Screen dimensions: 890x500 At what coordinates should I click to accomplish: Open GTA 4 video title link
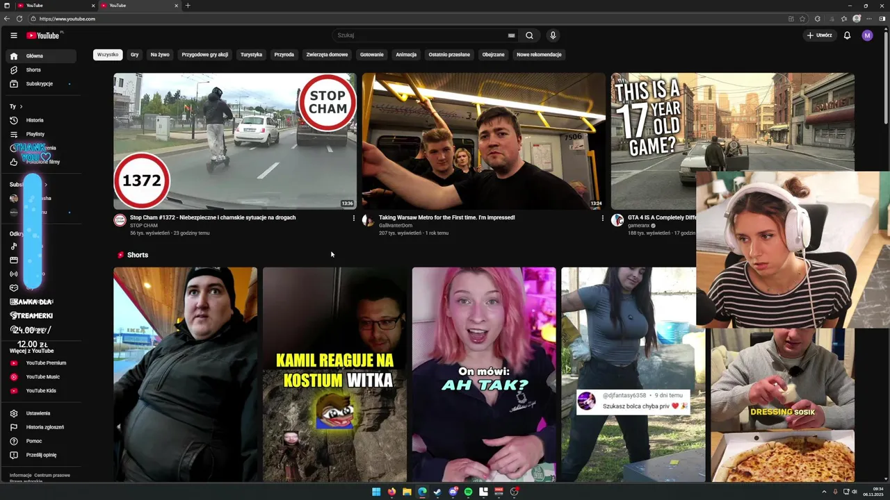(x=662, y=217)
